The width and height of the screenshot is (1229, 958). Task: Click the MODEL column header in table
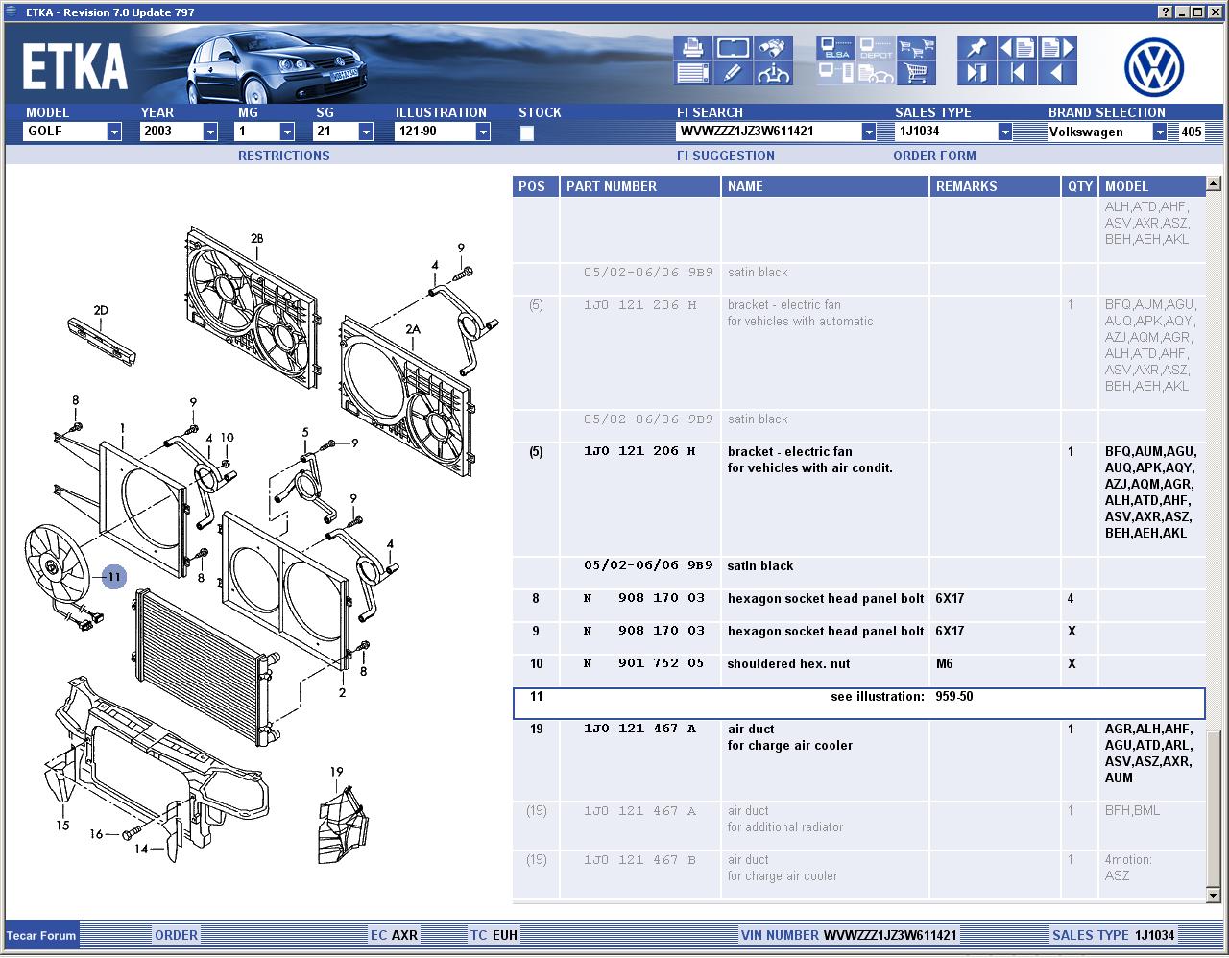(1152, 186)
